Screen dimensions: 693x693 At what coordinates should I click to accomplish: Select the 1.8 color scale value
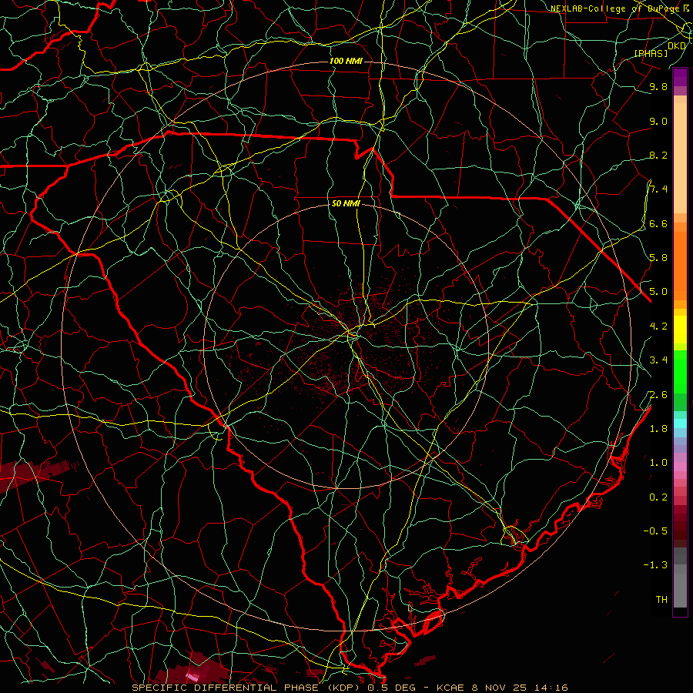coord(658,429)
